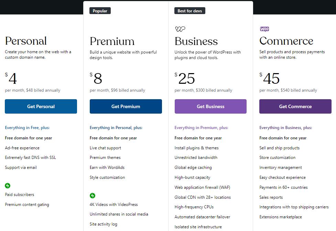Click the Personal plan heading
This screenshot has height=231, width=336.
tap(26, 41)
